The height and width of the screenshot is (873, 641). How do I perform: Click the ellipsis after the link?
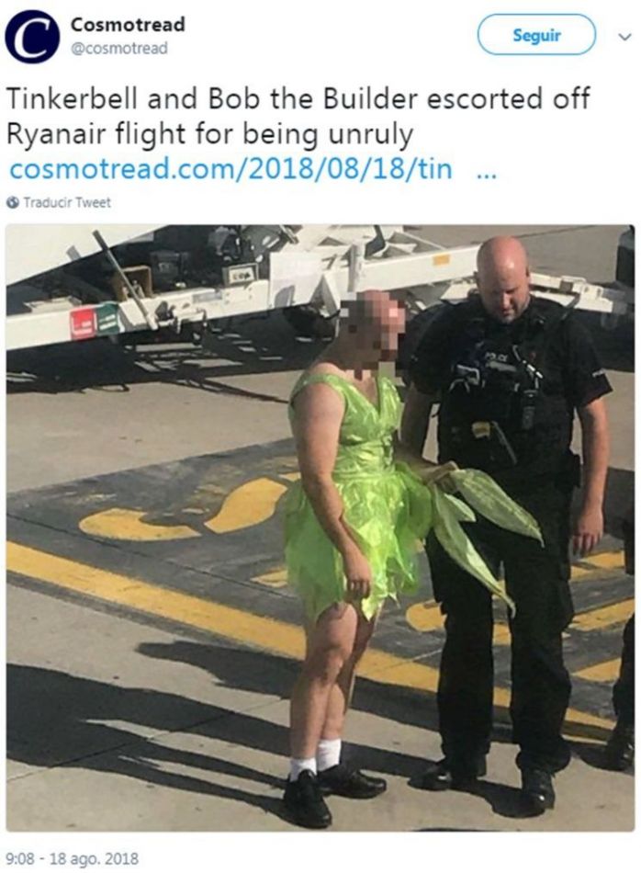pyautogui.click(x=487, y=175)
